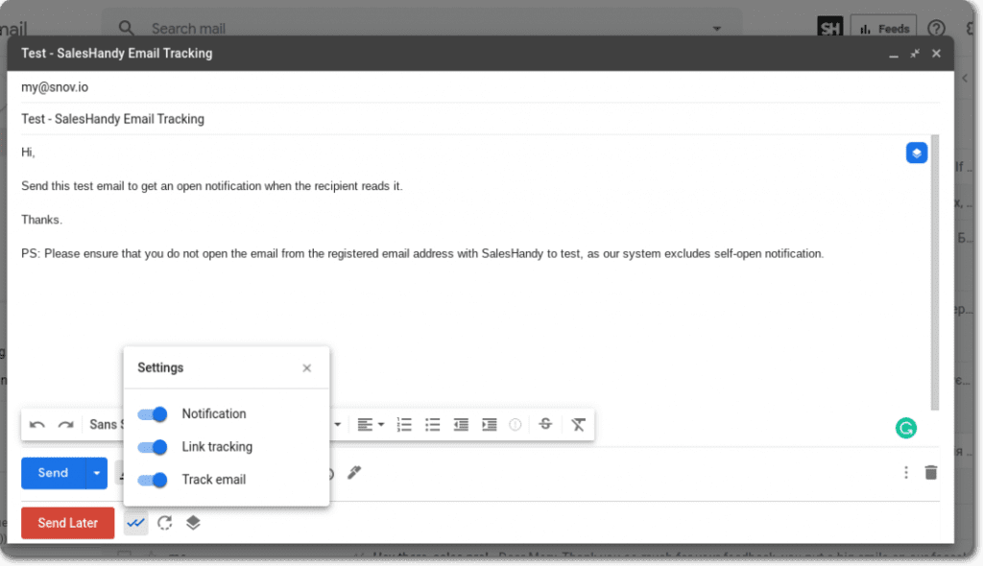The width and height of the screenshot is (983, 566).
Task: Click the circular refresh icon near Send Later
Action: 163,523
